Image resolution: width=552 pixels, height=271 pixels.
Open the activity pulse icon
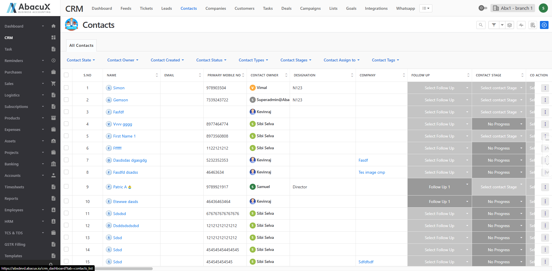coord(521,25)
